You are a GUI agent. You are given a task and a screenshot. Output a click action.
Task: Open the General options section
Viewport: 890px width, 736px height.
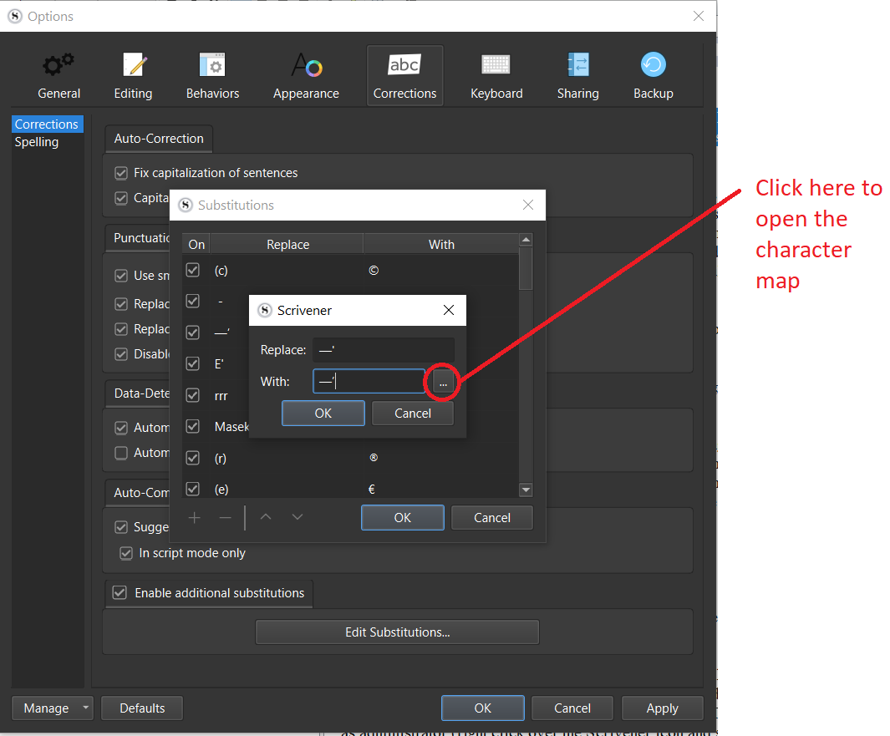coord(58,75)
